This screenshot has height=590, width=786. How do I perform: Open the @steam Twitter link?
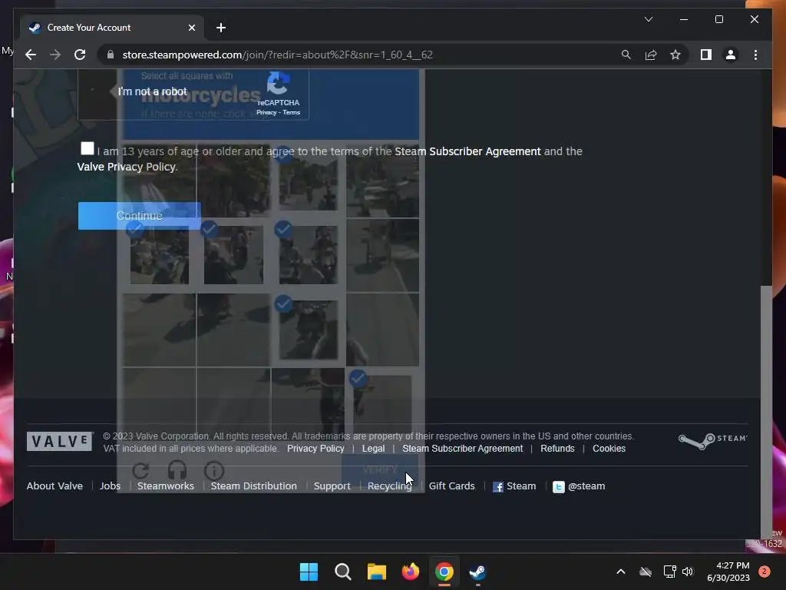(x=579, y=486)
